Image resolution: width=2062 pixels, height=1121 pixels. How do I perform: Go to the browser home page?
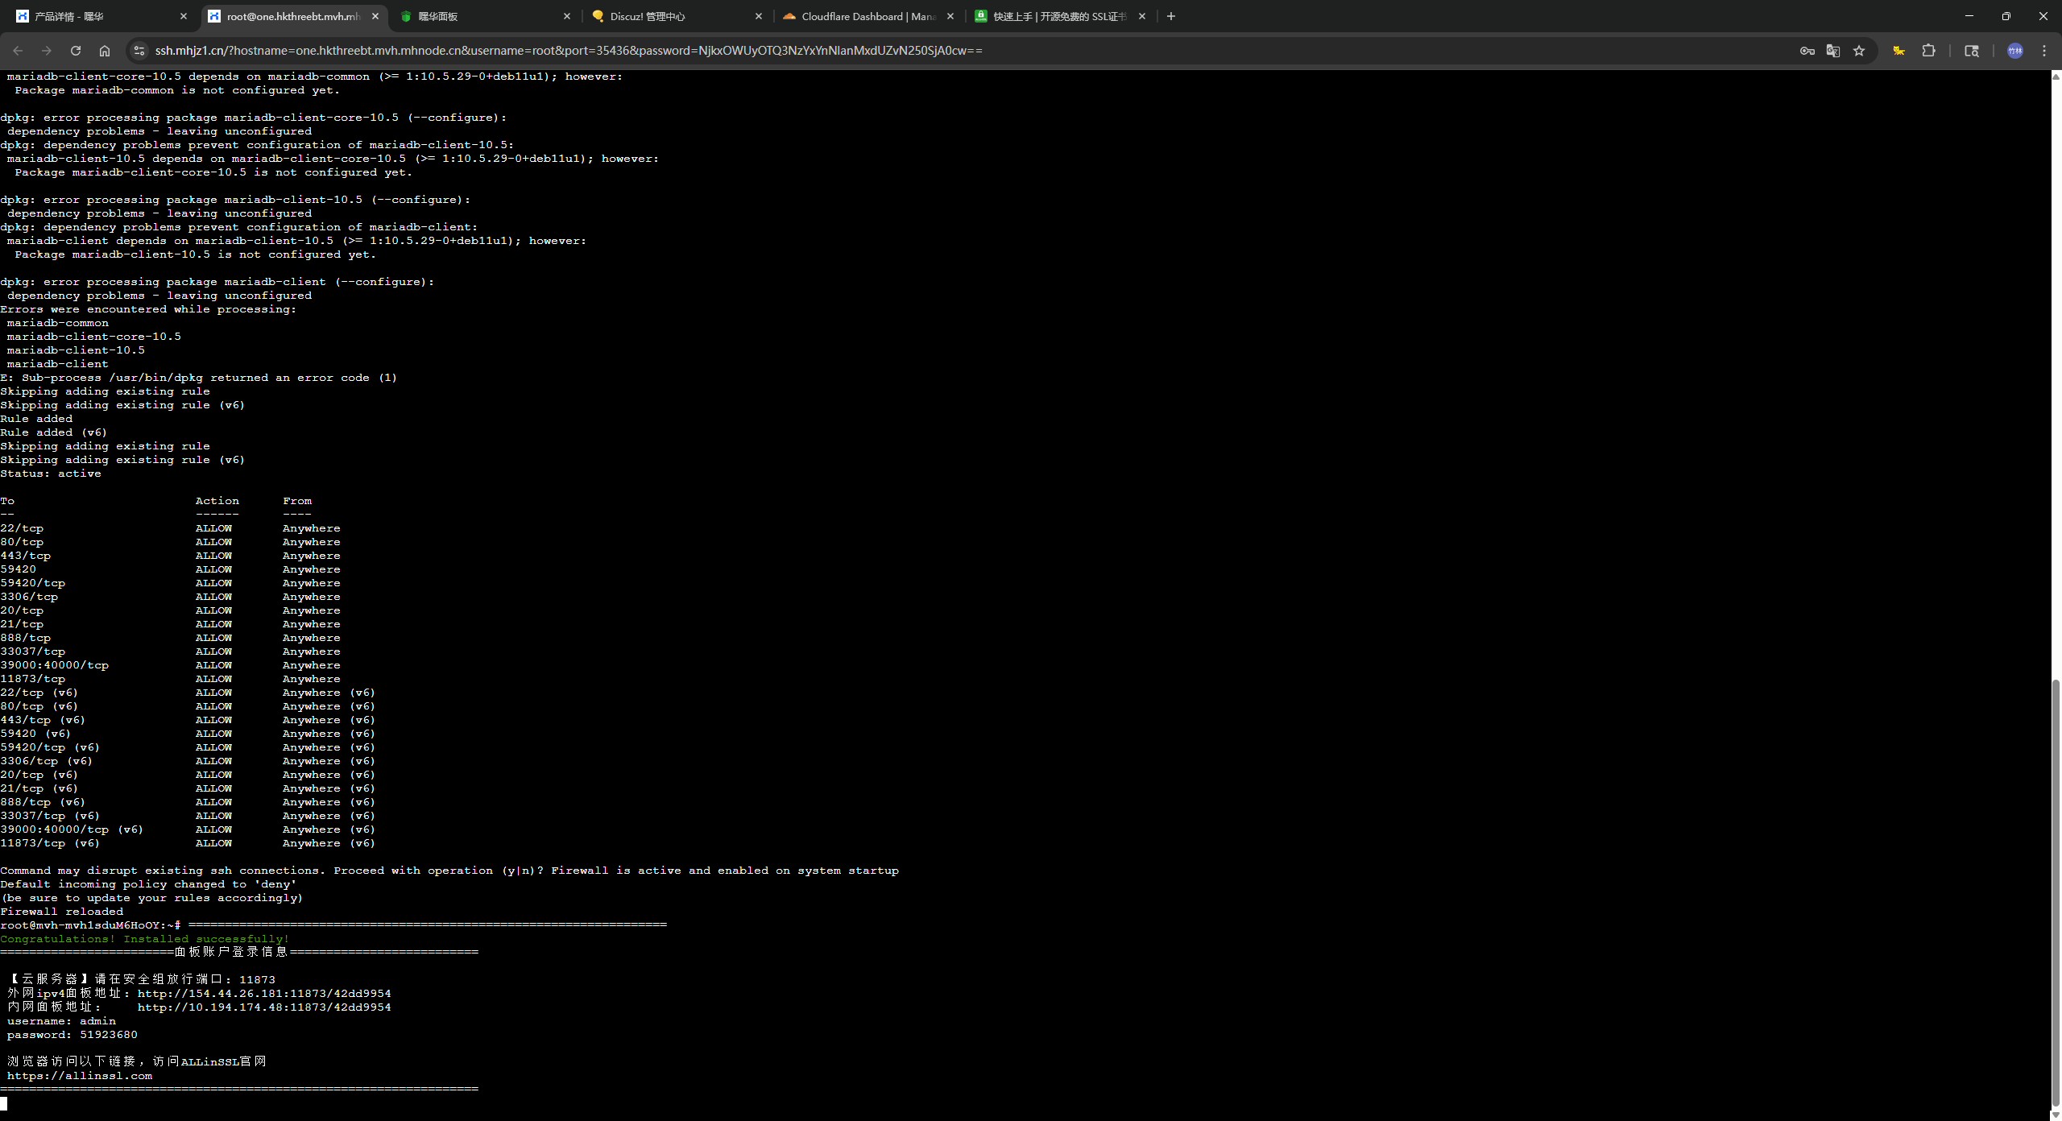[x=105, y=51]
